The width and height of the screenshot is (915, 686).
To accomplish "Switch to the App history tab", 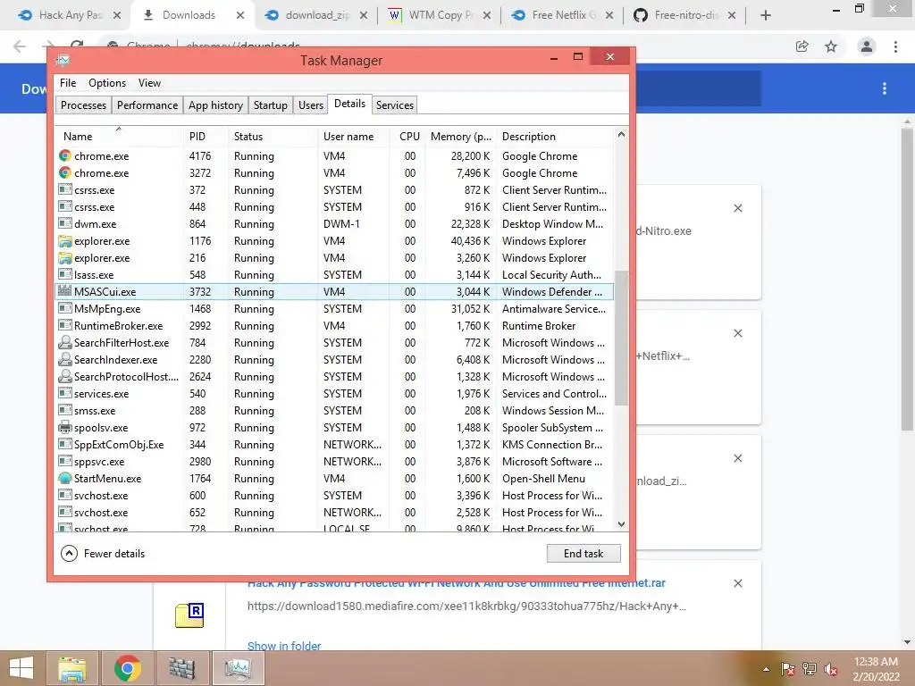I will pyautogui.click(x=215, y=105).
